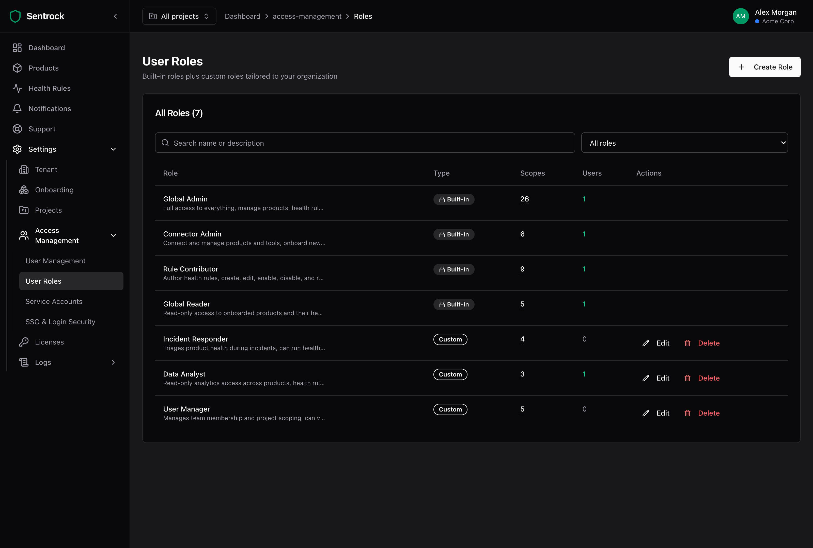Click the Rule Contributor role name
Screen dimensions: 813x548
[191, 269]
